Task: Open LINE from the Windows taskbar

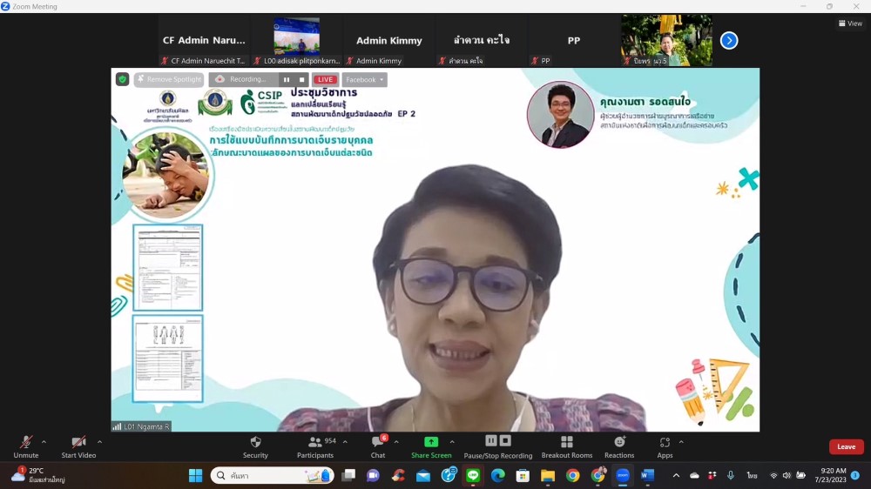Action: (473, 475)
